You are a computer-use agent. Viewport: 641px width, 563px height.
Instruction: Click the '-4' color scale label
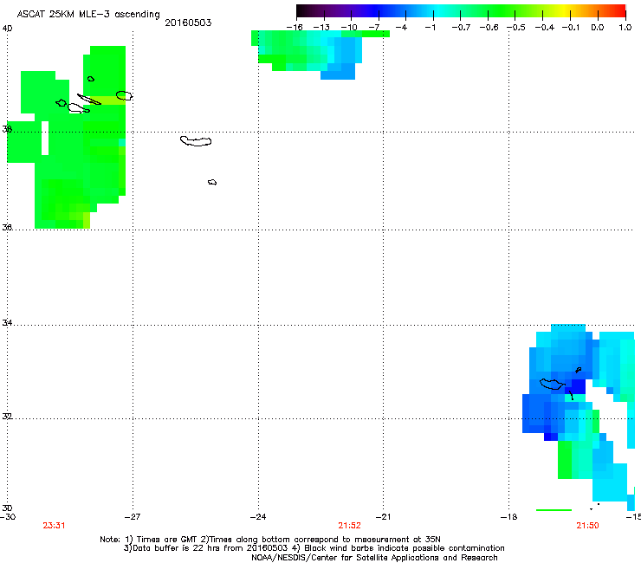(401, 28)
